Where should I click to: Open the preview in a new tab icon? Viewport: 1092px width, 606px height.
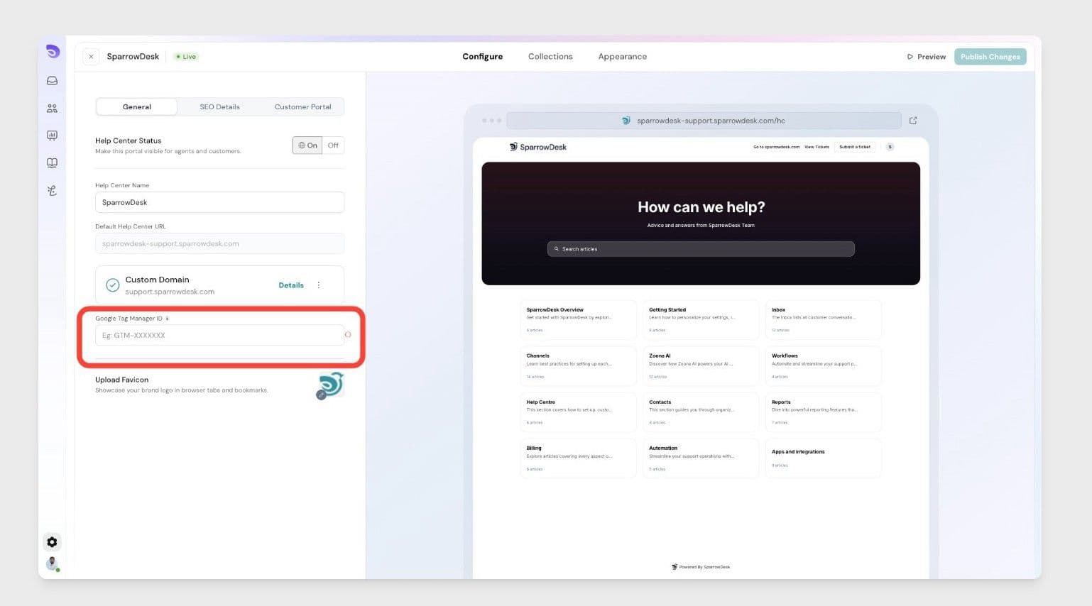(x=913, y=121)
